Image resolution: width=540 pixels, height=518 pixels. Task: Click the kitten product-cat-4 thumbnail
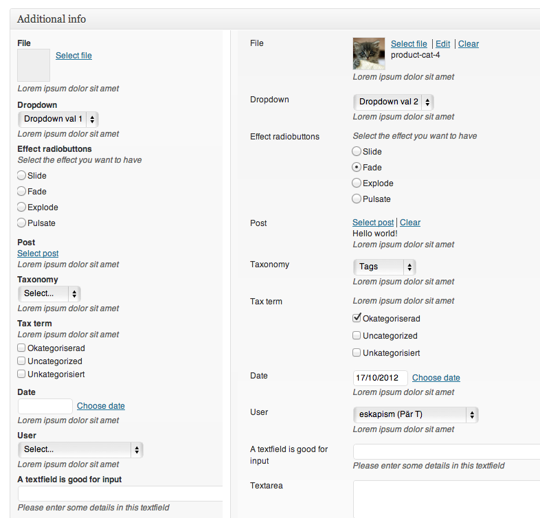point(369,54)
